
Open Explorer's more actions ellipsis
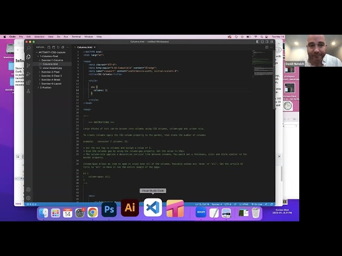pos(68,47)
